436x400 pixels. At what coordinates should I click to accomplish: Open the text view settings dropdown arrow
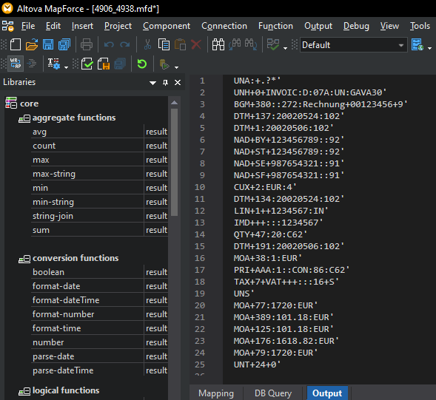66,67
